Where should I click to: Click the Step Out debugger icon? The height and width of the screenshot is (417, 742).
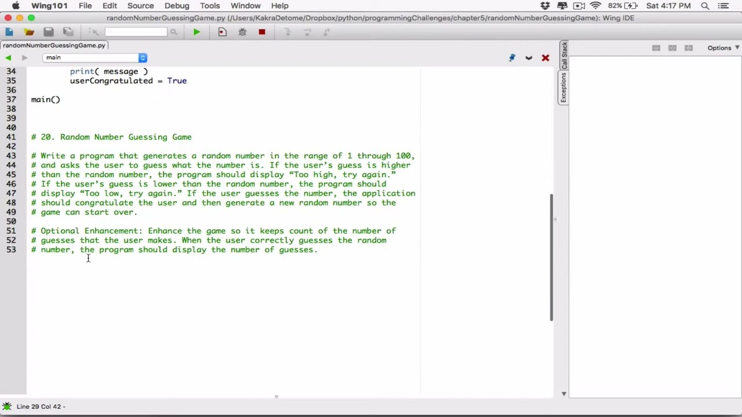coord(327,32)
